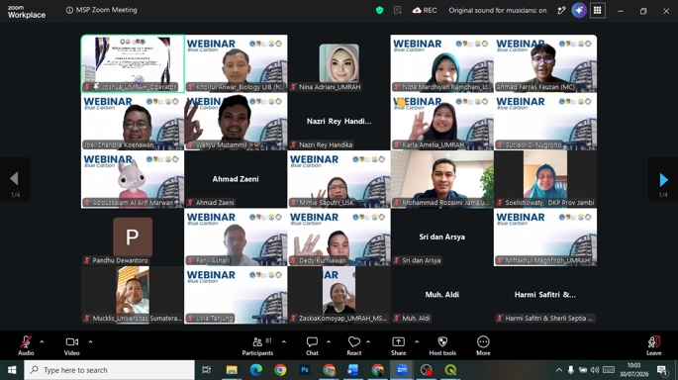The image size is (678, 380).
Task: Switch layout with the gallery grid icon
Action: pos(597,10)
